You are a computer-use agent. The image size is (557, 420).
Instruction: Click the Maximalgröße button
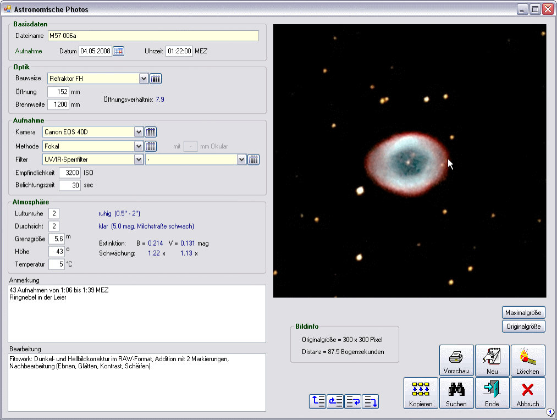coord(523,312)
